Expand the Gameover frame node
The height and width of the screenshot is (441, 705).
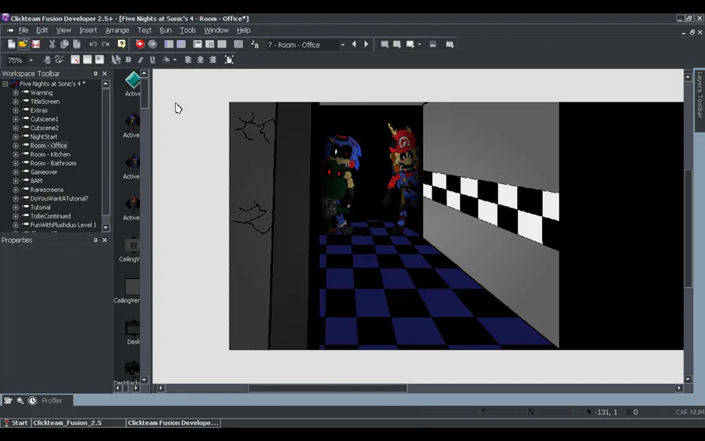click(x=16, y=172)
